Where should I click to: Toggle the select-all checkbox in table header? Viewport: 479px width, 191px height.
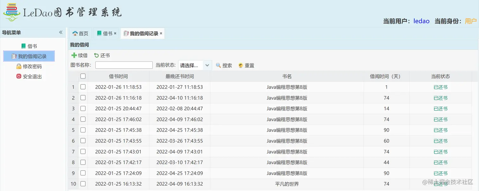click(x=83, y=76)
